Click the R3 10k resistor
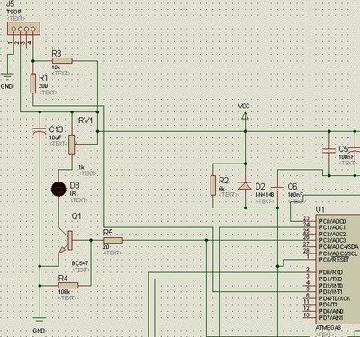 (62, 61)
